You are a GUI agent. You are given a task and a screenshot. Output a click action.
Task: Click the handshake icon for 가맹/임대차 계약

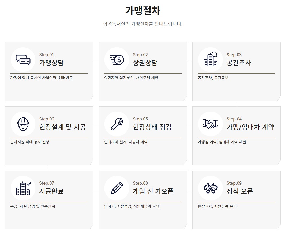211,124
